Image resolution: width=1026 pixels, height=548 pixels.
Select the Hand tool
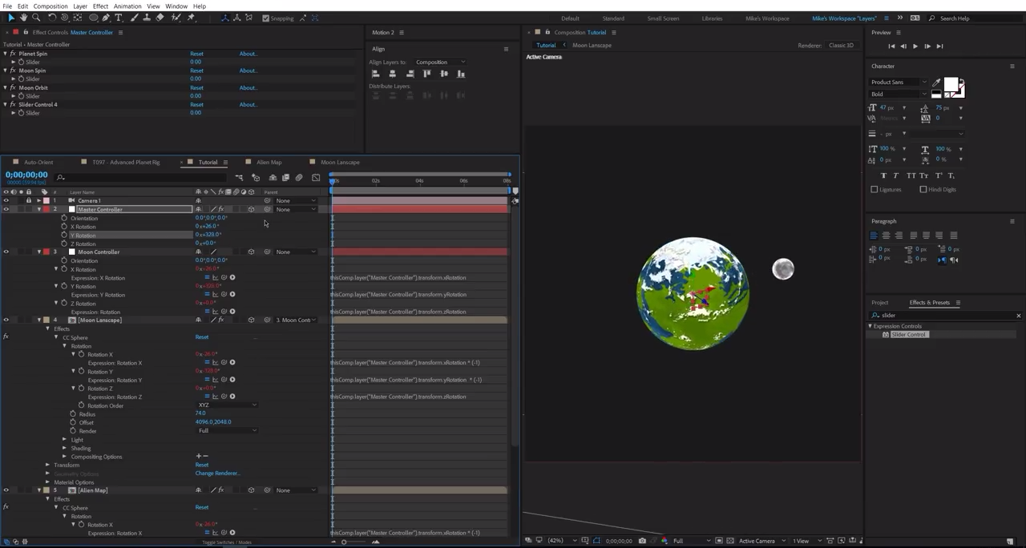(x=23, y=18)
